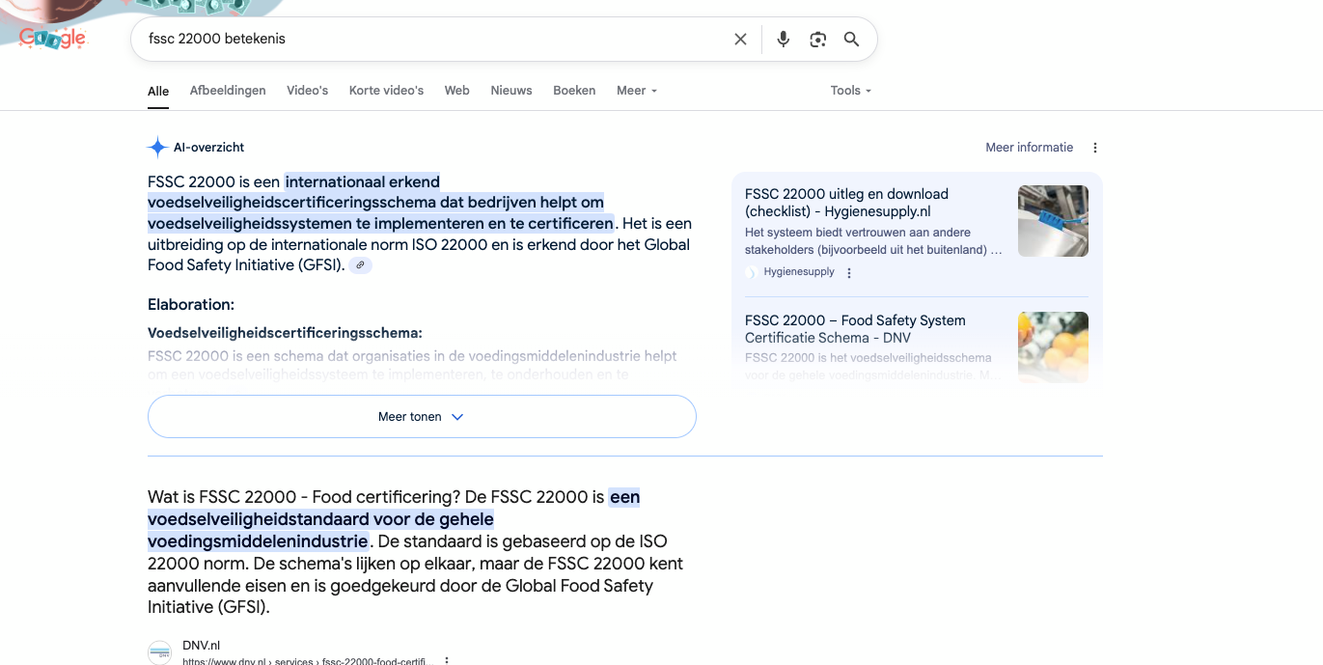Click the Google logo
The image size is (1323, 665).
click(52, 39)
